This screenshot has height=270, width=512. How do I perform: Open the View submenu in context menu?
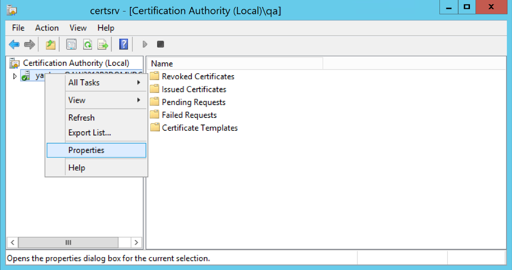pyautogui.click(x=76, y=100)
